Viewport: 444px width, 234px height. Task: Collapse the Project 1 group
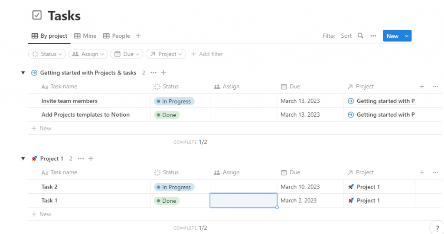[x=23, y=159]
